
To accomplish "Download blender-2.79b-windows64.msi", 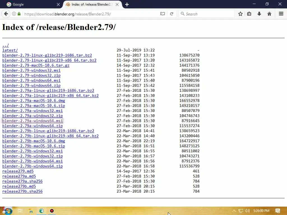I will click(x=33, y=161).
